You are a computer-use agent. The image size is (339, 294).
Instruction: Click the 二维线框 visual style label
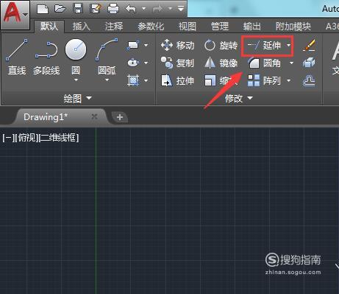pos(59,138)
